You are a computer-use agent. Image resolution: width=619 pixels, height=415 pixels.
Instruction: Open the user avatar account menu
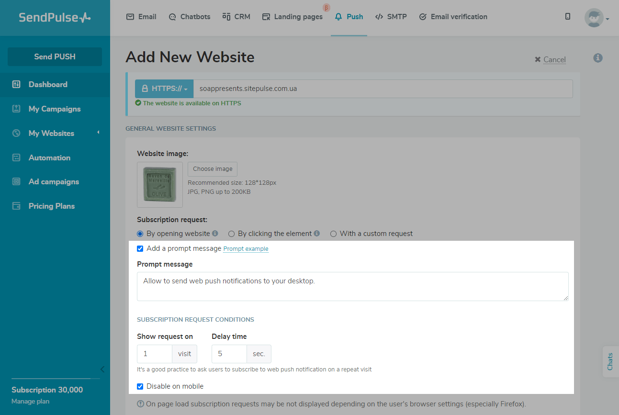point(596,18)
